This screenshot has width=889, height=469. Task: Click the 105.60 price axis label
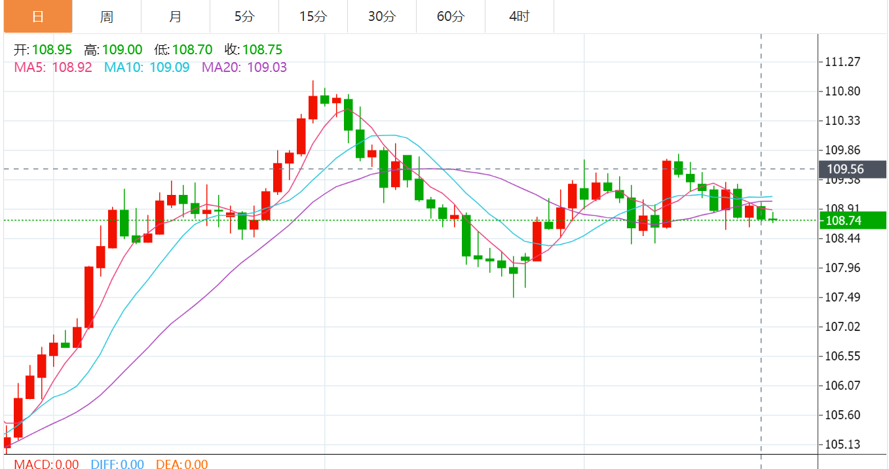point(842,415)
